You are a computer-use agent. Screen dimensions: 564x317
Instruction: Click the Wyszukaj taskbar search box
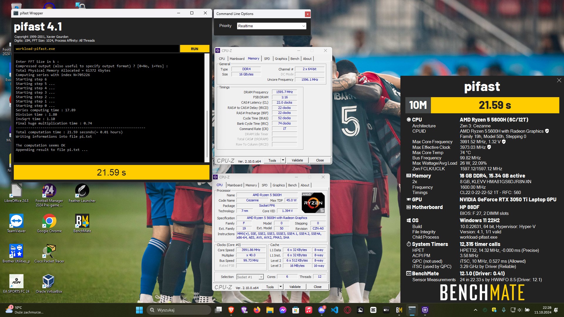coord(179,310)
